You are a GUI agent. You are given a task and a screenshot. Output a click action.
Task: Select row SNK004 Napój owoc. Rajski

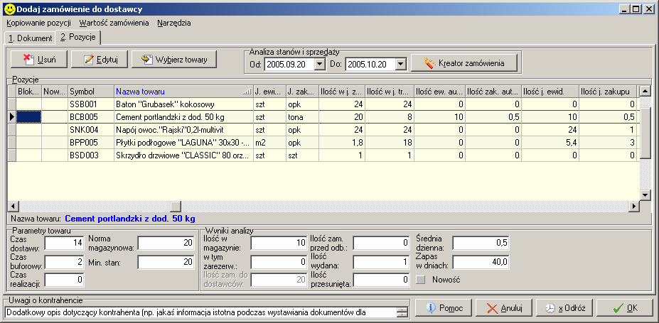(323, 130)
